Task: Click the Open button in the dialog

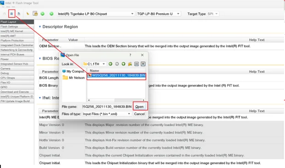Action: tap(139, 107)
